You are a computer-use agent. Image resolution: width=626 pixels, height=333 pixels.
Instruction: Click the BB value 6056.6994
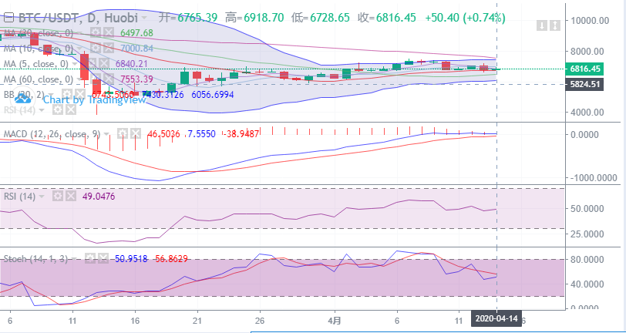point(213,95)
